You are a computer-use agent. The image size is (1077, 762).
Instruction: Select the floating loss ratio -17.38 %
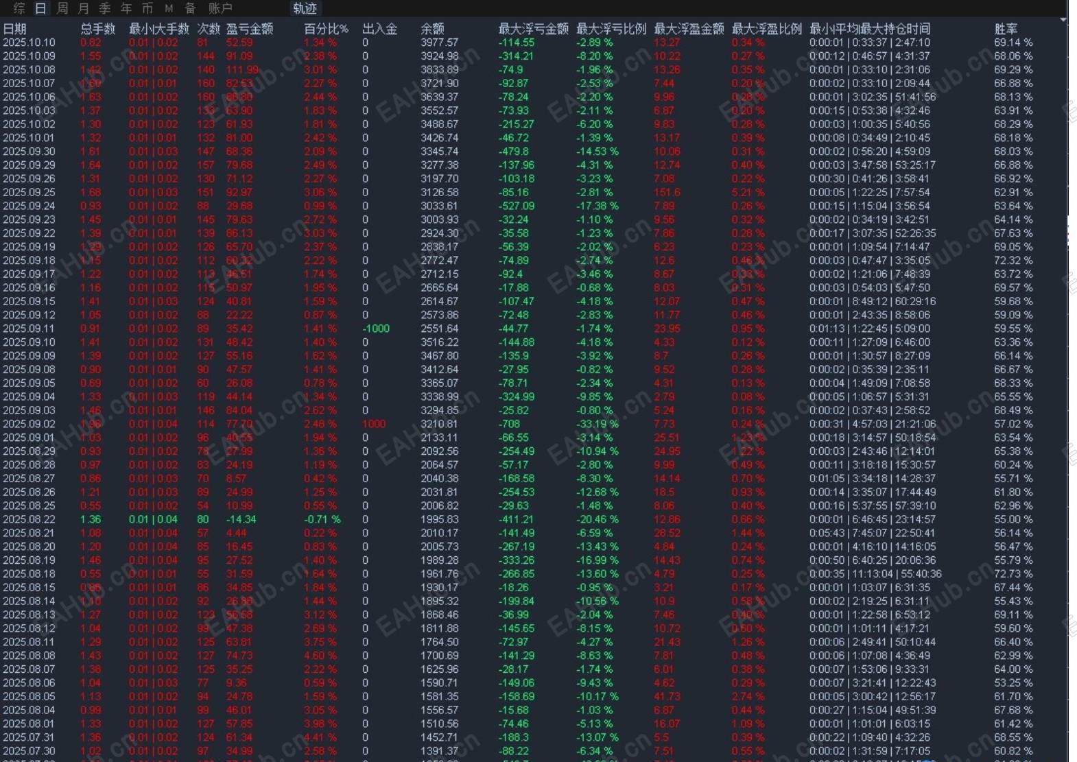(597, 206)
